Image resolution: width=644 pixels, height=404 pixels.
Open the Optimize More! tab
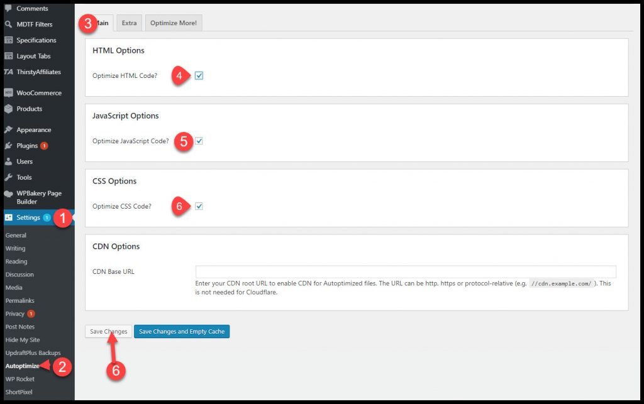(x=173, y=23)
